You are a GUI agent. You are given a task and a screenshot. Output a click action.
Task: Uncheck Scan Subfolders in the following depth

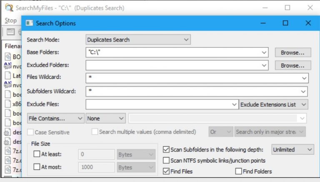click(x=166, y=150)
